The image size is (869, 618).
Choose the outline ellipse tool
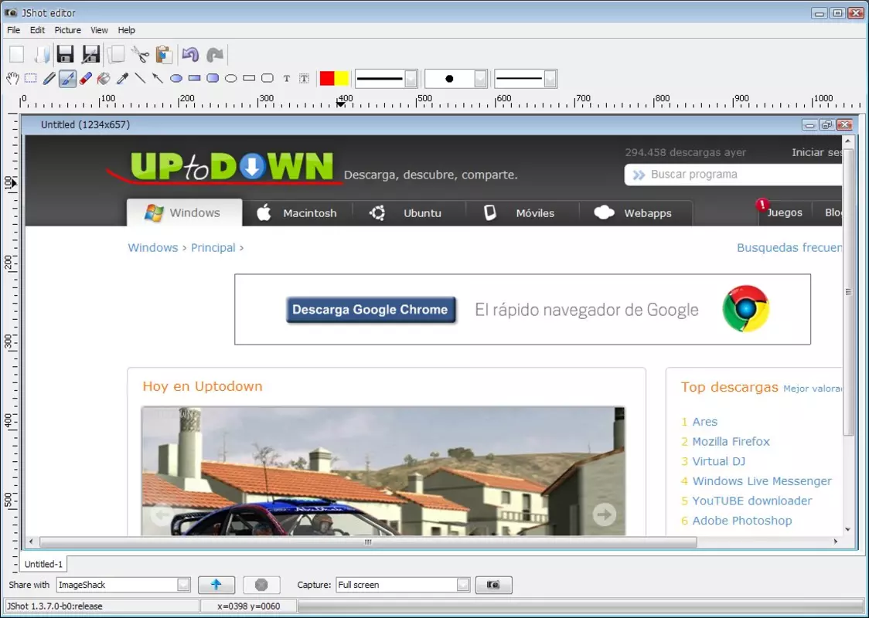(231, 79)
